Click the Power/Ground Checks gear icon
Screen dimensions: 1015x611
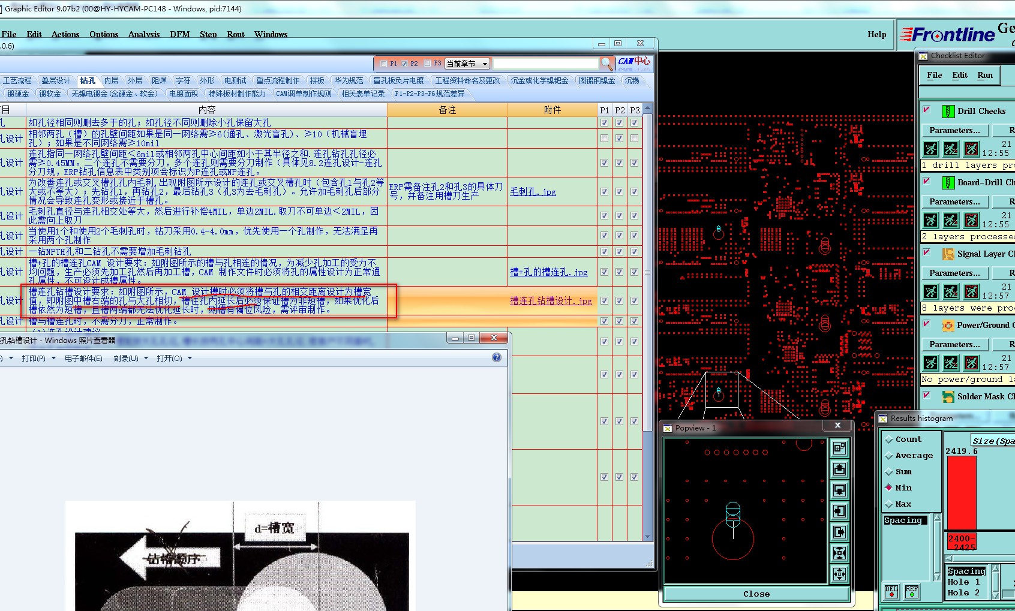[948, 325]
